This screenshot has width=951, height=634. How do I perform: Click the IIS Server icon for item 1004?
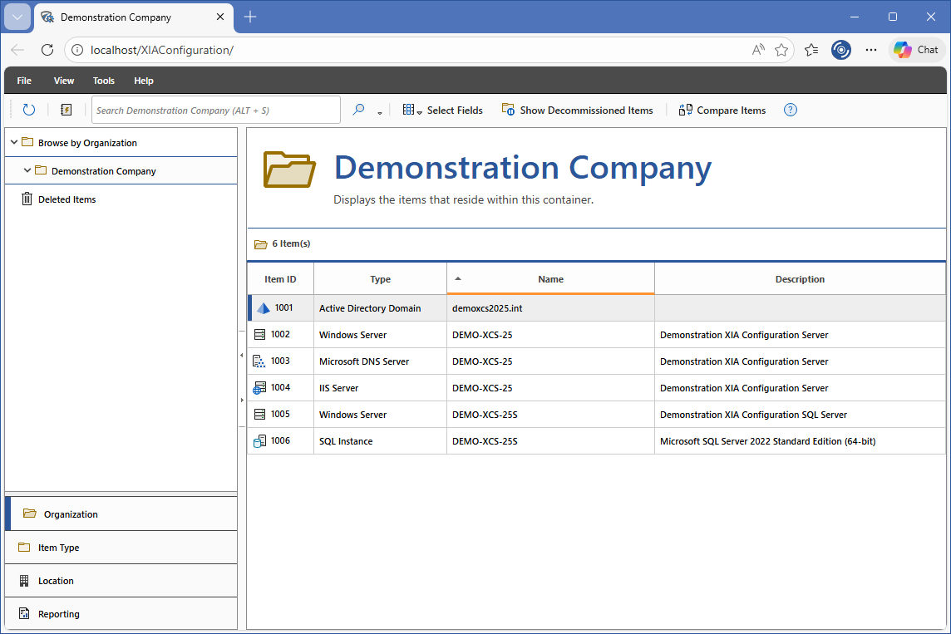259,388
